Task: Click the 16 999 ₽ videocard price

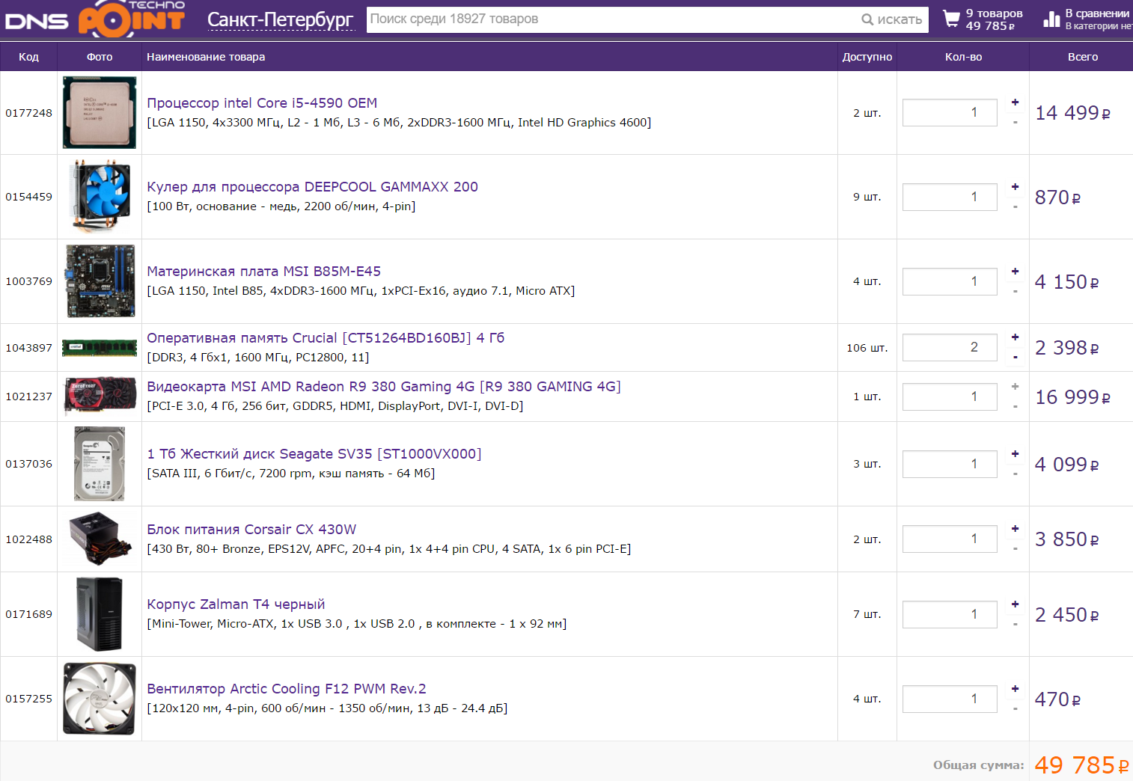Action: tap(1072, 397)
